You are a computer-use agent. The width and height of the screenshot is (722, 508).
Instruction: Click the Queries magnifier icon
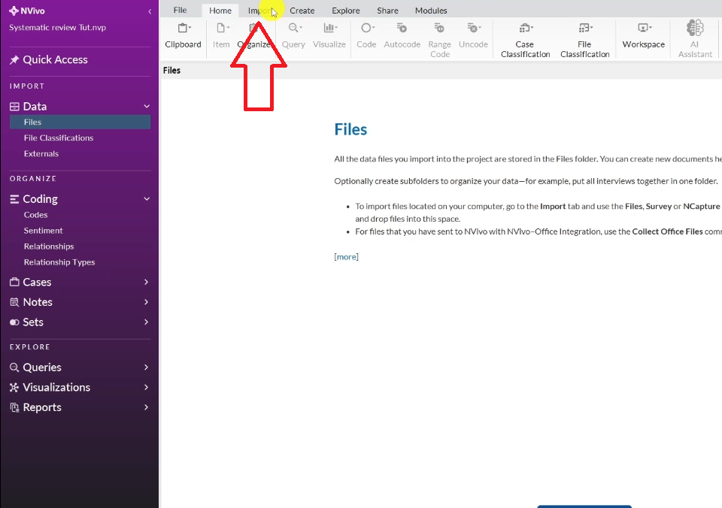(x=15, y=367)
